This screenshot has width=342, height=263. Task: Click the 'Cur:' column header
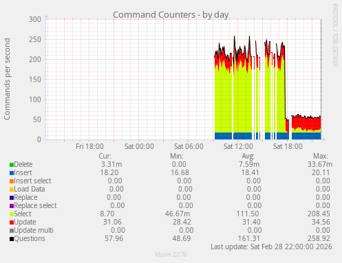click(x=105, y=156)
